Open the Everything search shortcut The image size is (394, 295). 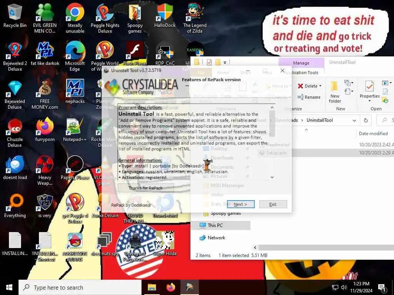tap(15, 206)
